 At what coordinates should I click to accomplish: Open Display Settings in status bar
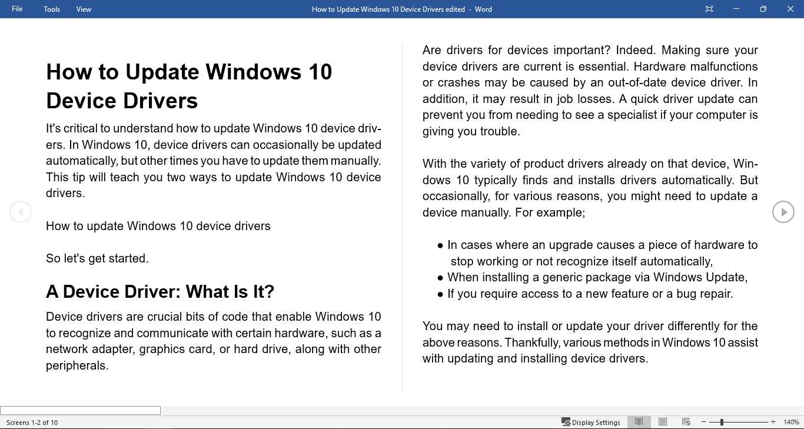click(x=591, y=422)
